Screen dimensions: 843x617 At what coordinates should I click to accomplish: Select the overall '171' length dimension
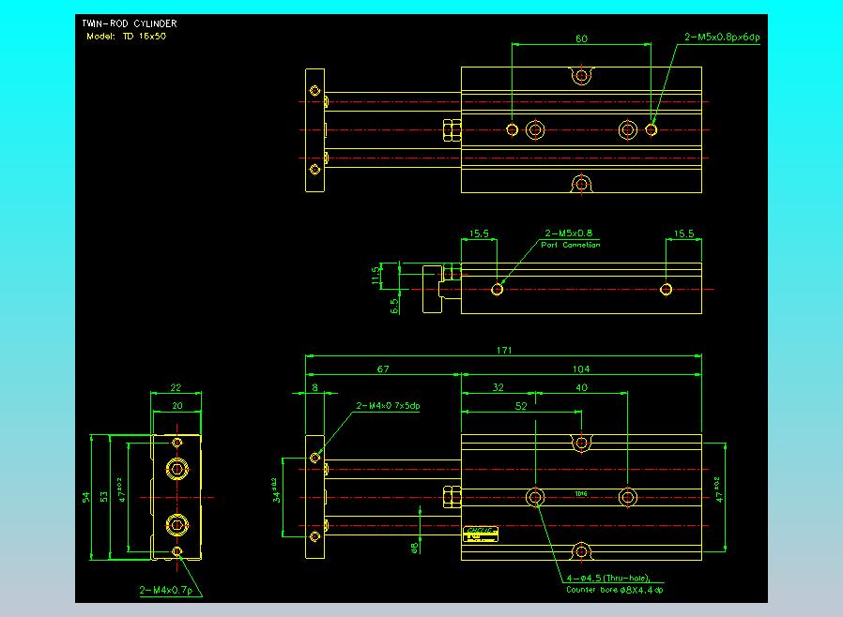(504, 350)
